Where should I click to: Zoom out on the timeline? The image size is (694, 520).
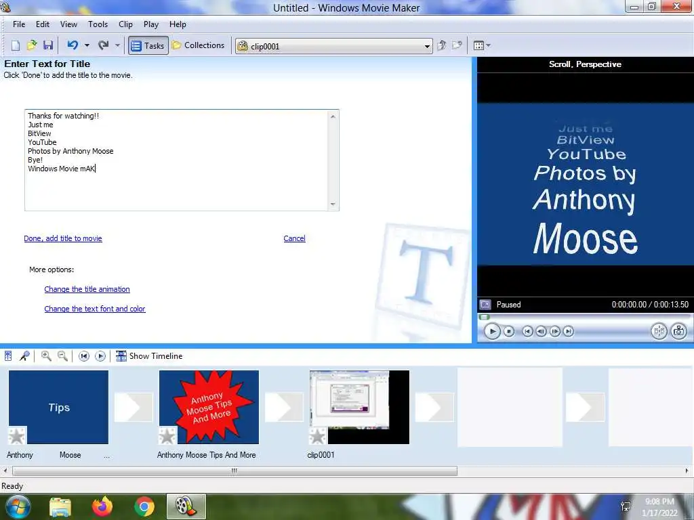[x=63, y=356]
